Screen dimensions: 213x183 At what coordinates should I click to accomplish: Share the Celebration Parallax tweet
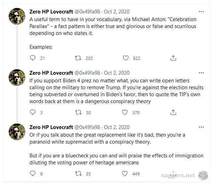(173, 58)
